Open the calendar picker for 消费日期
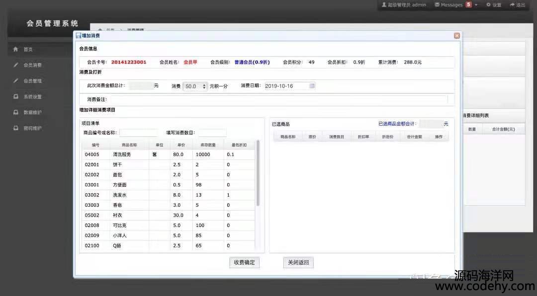Screen dimensions: 537x296 click(x=312, y=85)
